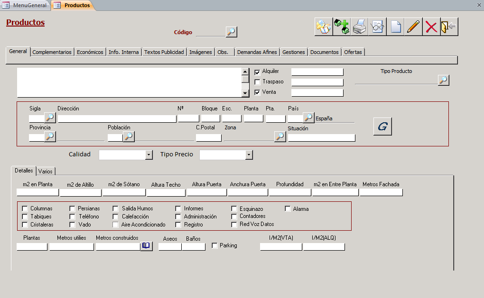This screenshot has width=484, height=298.
Task: Click the MenuGeneral tab form icon
Action: point(6,5)
